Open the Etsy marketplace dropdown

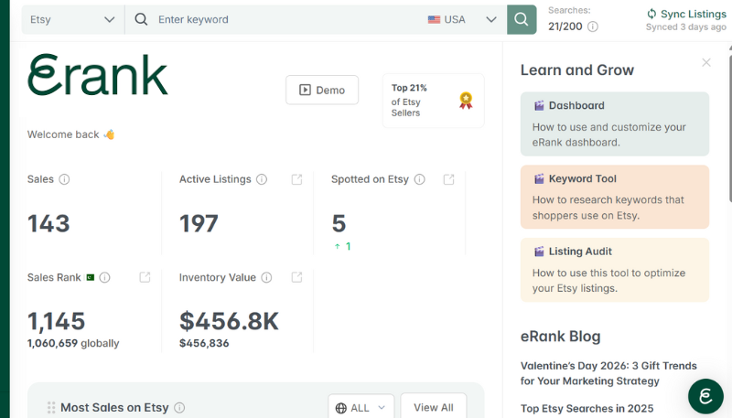(x=72, y=19)
